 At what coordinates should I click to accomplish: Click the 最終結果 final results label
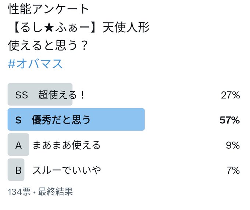pyautogui.click(x=56, y=192)
